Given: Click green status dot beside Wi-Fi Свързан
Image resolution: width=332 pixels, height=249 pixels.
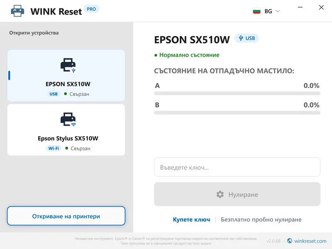Looking at the screenshot, I should (x=66, y=148).
